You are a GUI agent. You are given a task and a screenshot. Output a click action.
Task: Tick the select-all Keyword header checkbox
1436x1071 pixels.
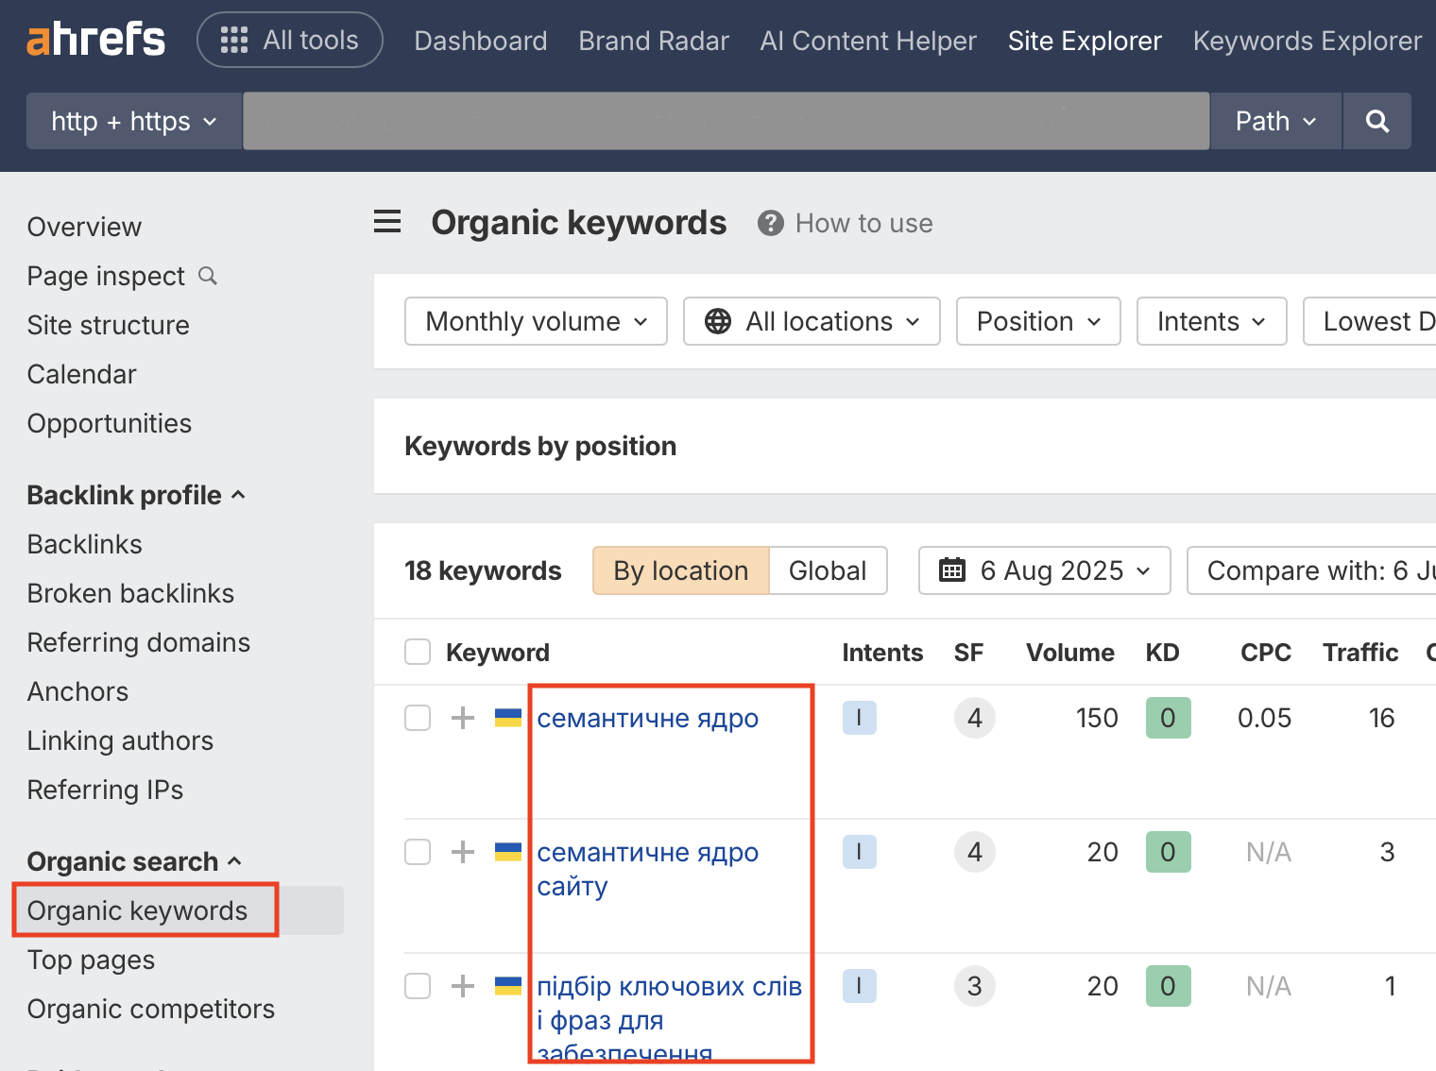(x=418, y=653)
